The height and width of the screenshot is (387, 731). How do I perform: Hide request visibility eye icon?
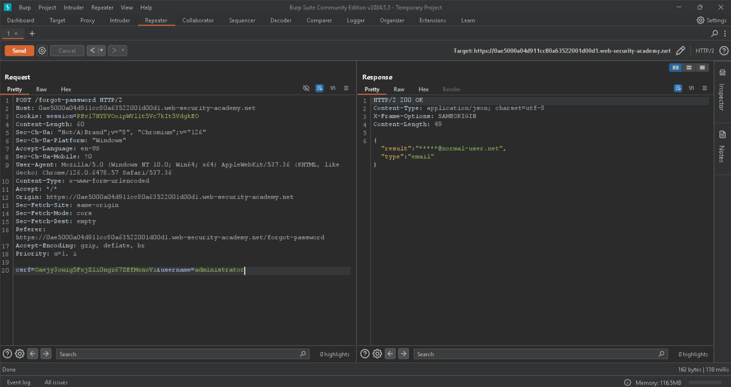(x=306, y=88)
